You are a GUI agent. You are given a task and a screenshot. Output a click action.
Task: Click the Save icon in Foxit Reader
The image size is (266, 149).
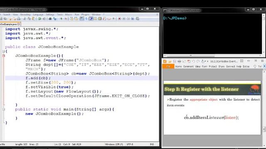click(175, 61)
